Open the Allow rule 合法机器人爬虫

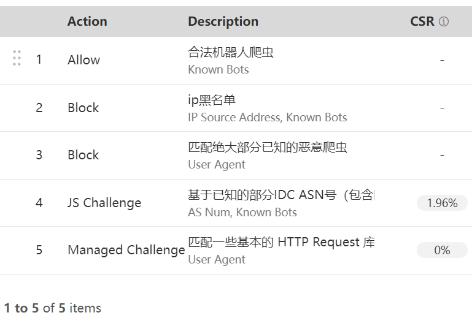(x=231, y=52)
